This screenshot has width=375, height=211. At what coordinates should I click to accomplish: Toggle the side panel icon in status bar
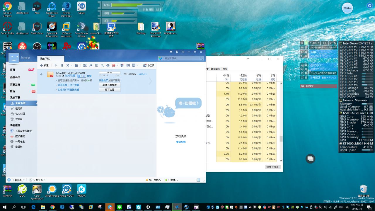click(x=198, y=180)
